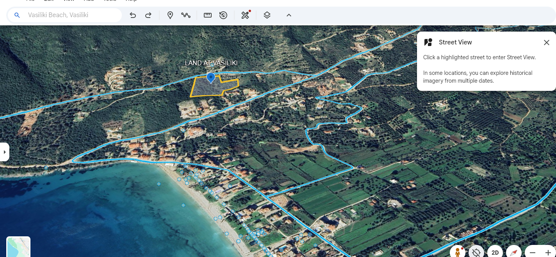Viewport: 556px width, 257px height.
Task: Click the undo arrow in toolbar
Action: (x=133, y=15)
